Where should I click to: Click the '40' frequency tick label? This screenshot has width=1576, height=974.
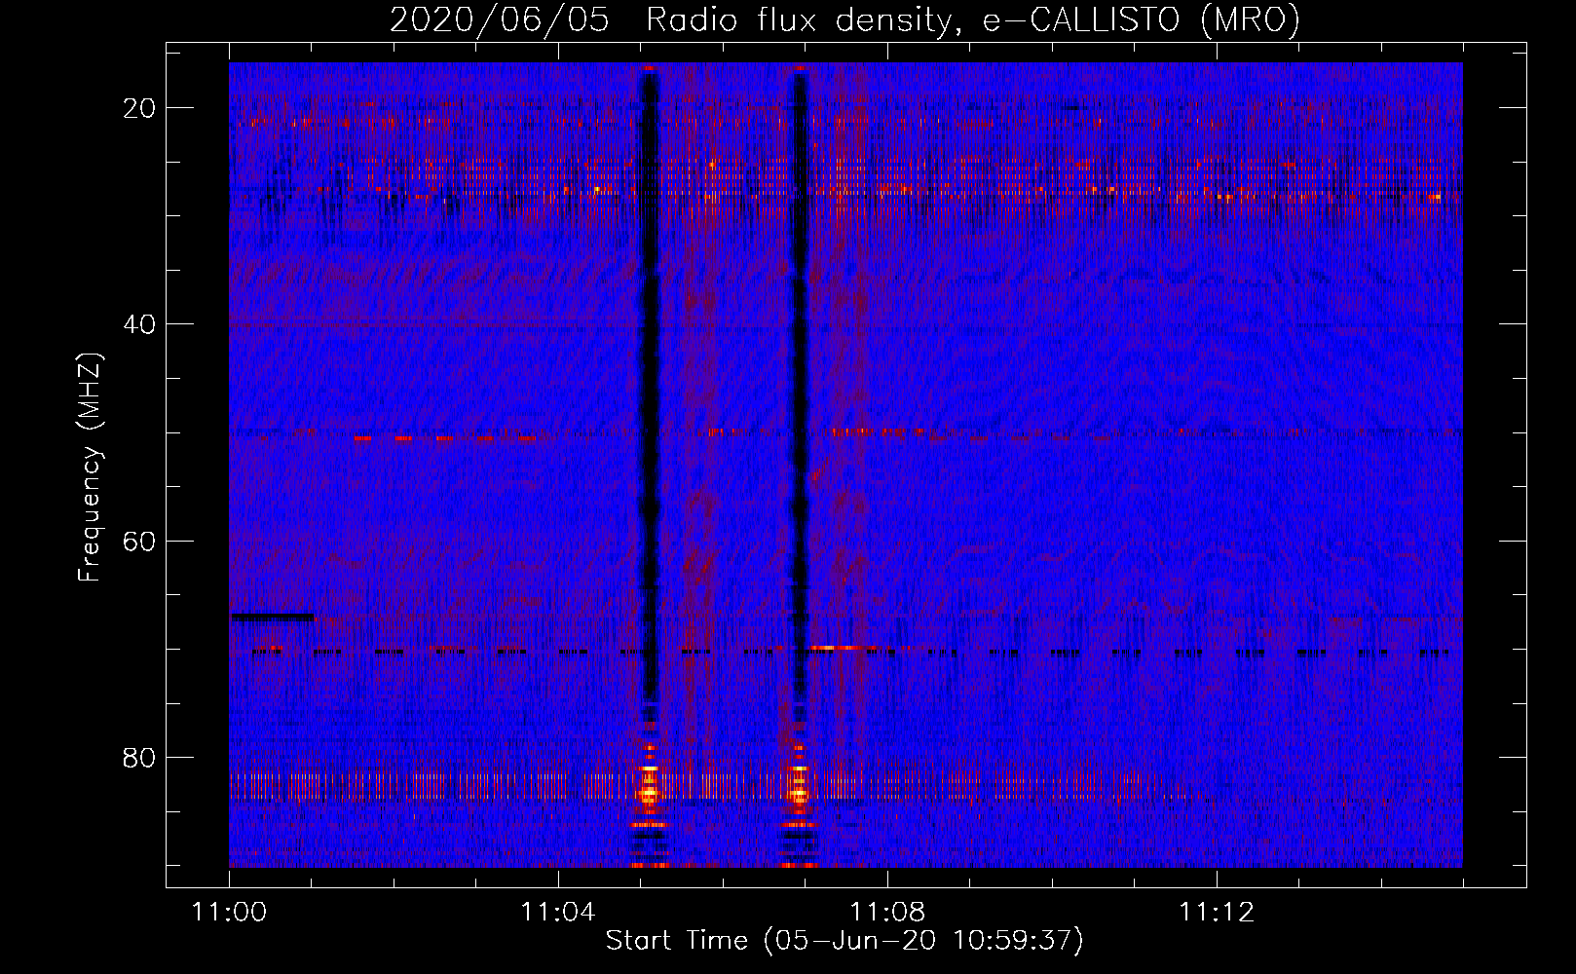[139, 324]
